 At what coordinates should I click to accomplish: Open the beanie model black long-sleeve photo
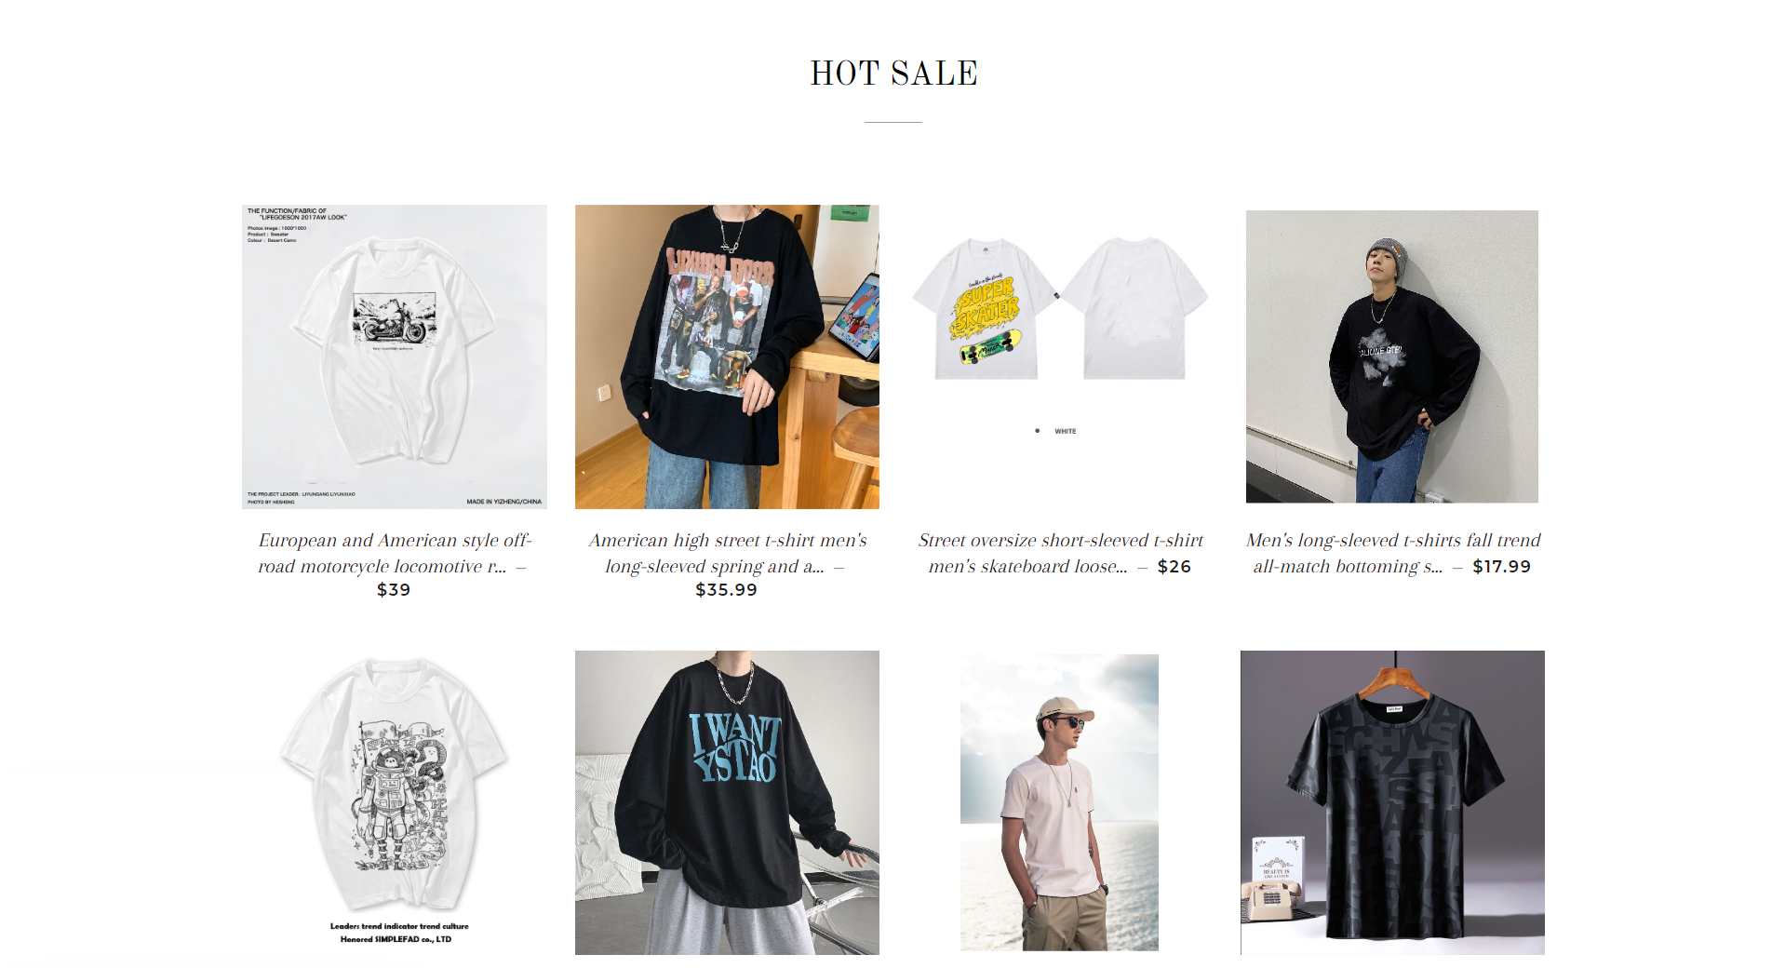point(1392,356)
